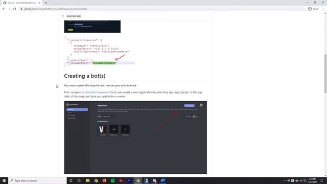Open the red Adobe app taskbar icon
The image size is (327, 184).
(121, 180)
